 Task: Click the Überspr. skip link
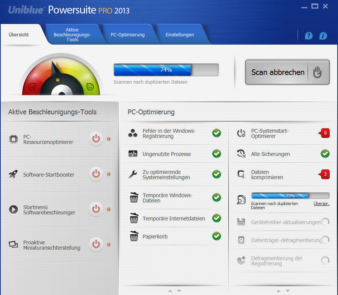tap(321, 204)
